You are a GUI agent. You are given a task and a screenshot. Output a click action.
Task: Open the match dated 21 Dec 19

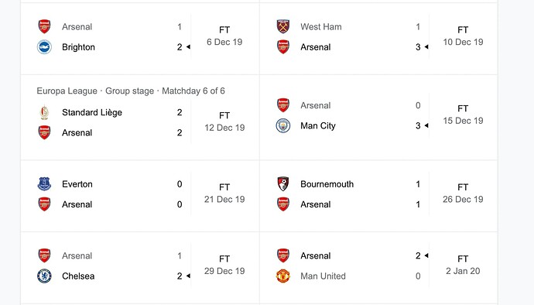click(x=140, y=196)
